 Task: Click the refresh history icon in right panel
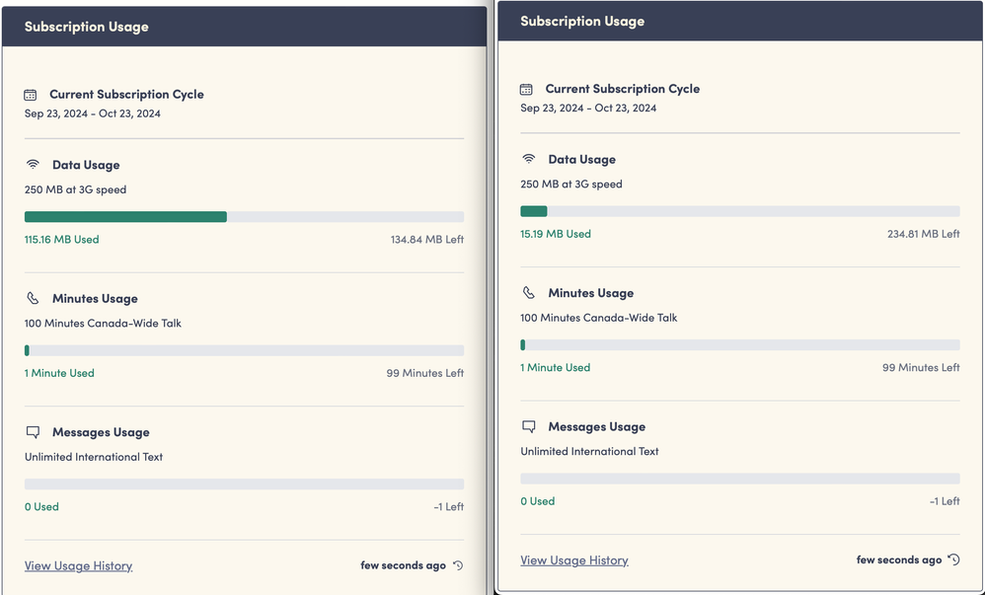953,559
